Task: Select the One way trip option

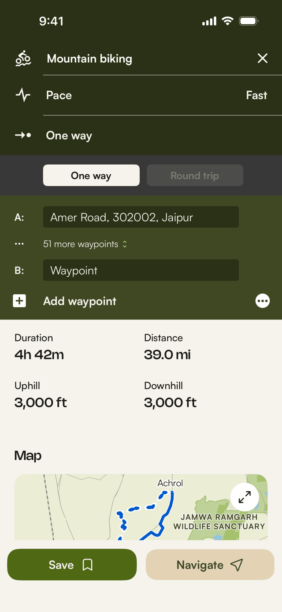Action: (91, 176)
